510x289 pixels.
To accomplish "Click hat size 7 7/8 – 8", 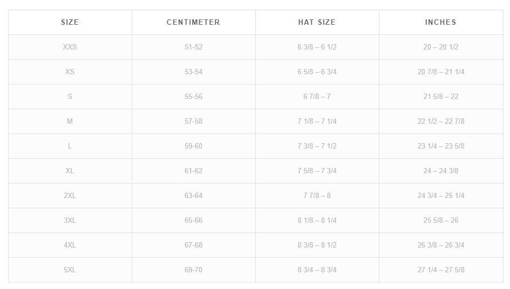I will (x=317, y=195).
